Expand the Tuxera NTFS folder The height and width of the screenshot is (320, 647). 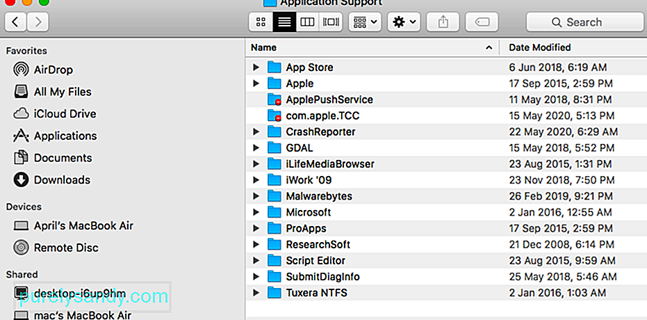pyautogui.click(x=256, y=293)
